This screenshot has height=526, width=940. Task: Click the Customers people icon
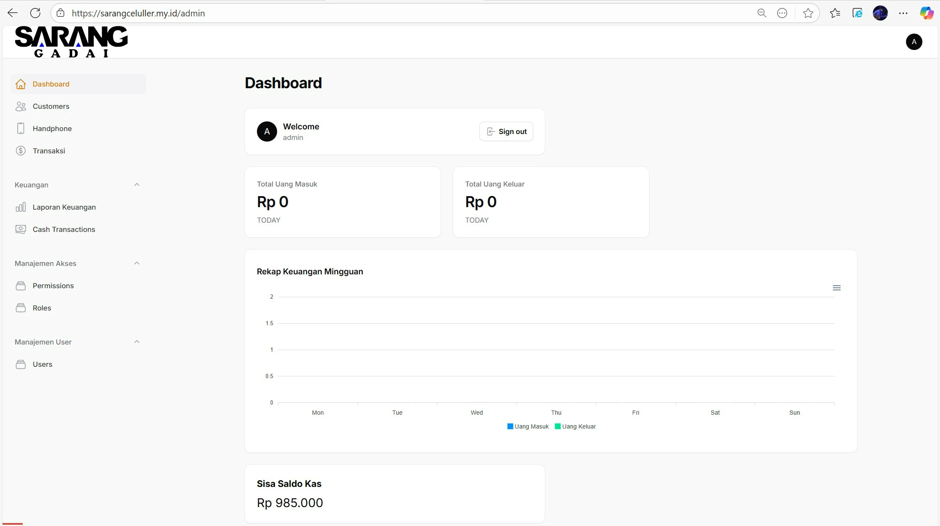pos(21,106)
